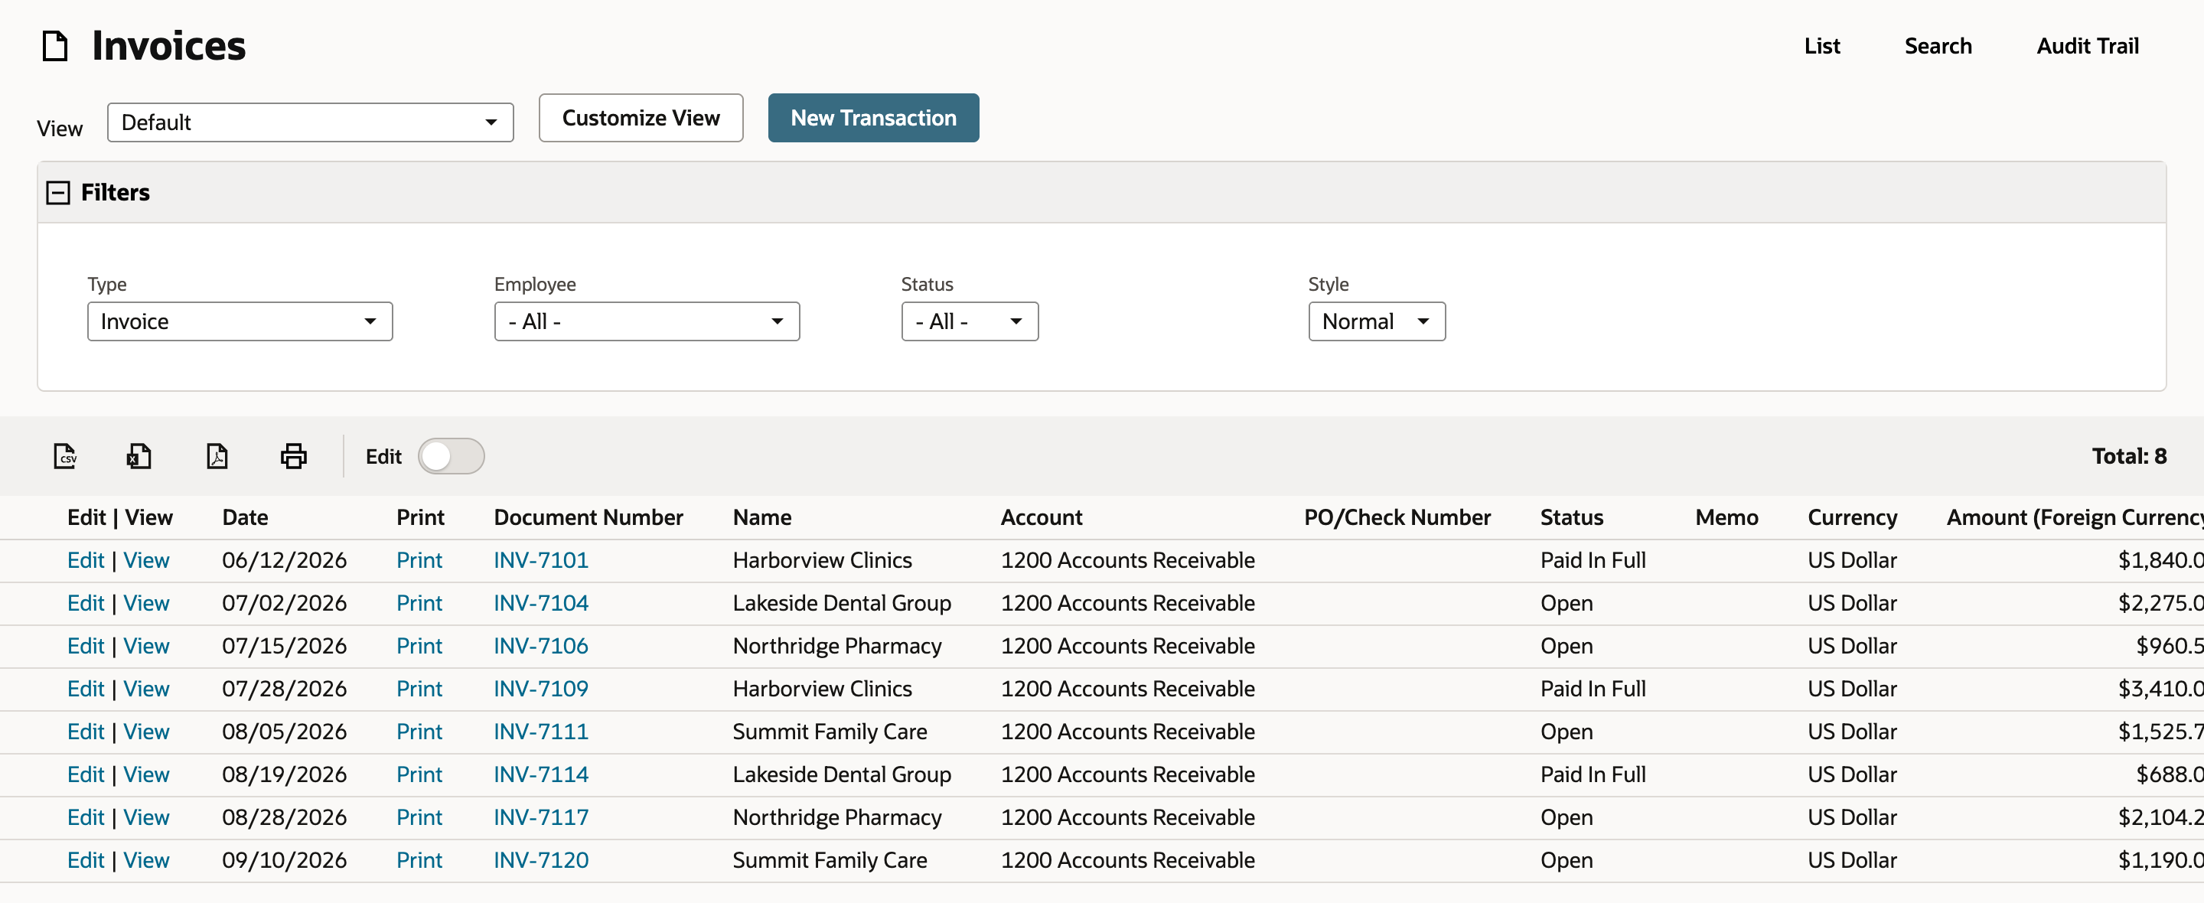The height and width of the screenshot is (903, 2204).
Task: Open invoice INV-7111 document link
Action: [541, 732]
